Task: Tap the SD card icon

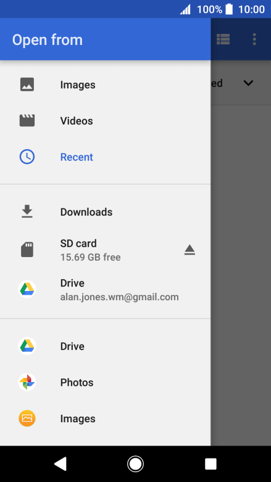Action: [x=27, y=249]
